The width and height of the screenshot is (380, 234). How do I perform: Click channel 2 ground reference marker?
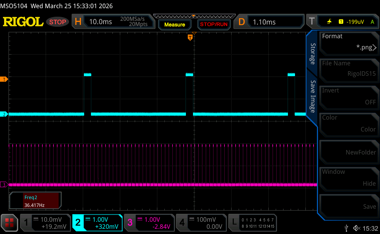click(4, 114)
